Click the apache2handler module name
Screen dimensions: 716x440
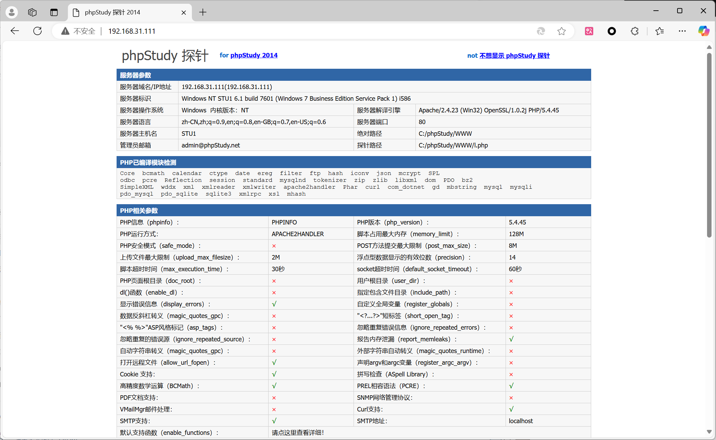[310, 187]
